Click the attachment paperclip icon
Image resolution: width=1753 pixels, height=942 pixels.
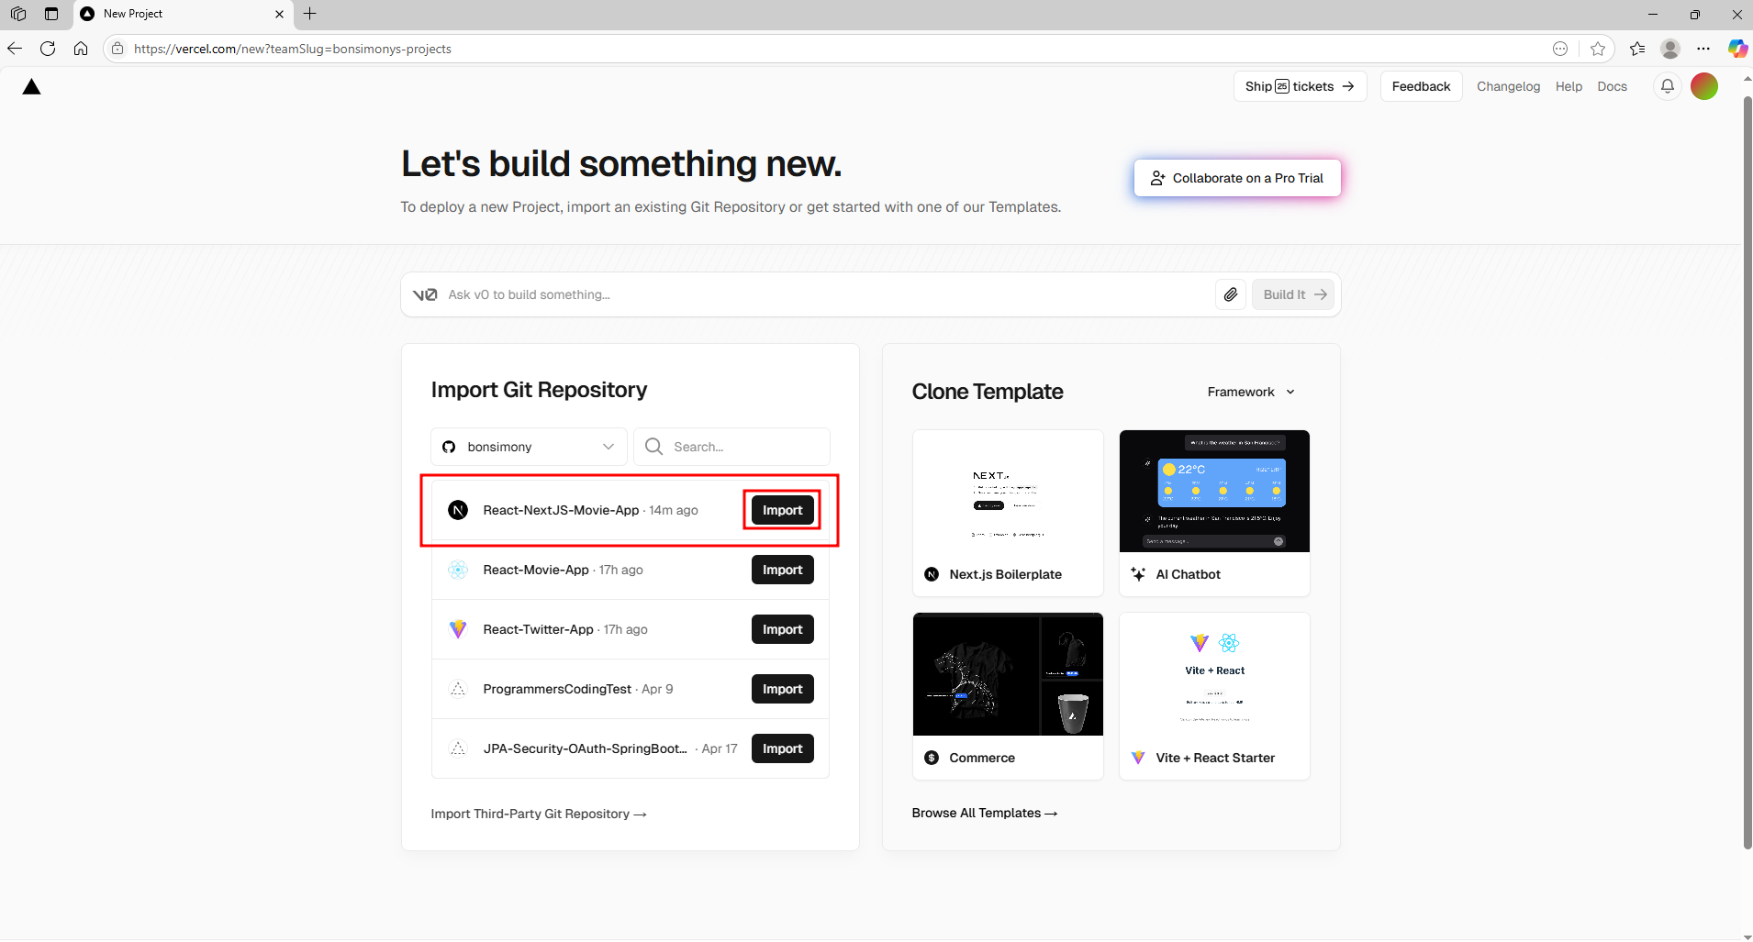[1231, 294]
